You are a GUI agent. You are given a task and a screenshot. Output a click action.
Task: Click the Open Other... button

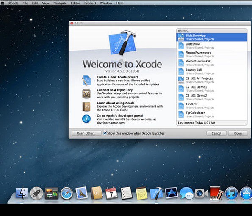click(86, 133)
